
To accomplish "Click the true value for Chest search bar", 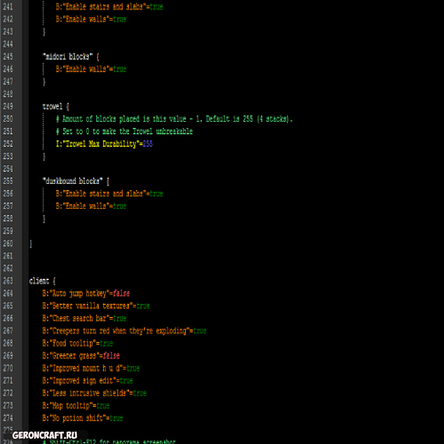I will point(120,318).
